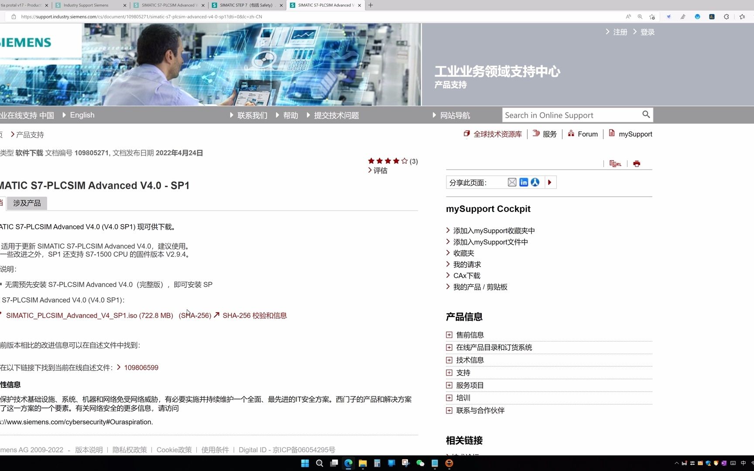Click the blue bird extension icon
This screenshot has width=754, height=471.
point(668,17)
